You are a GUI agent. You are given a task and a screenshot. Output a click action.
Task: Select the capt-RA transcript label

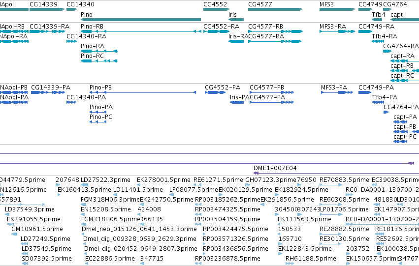pyautogui.click(x=402, y=56)
